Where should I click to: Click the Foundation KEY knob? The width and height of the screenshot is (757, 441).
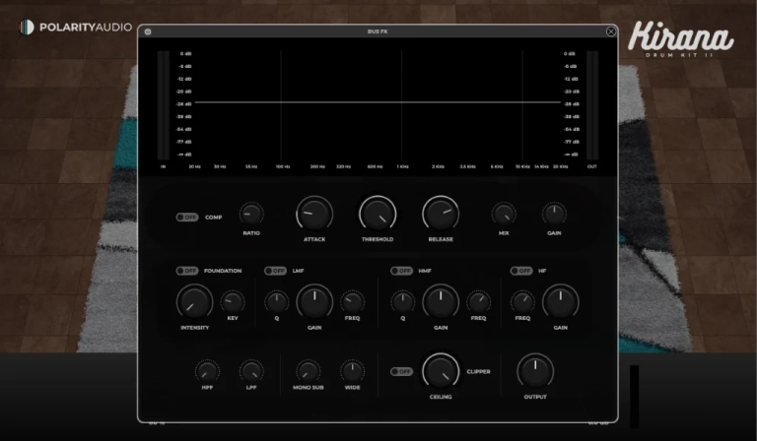(x=233, y=302)
